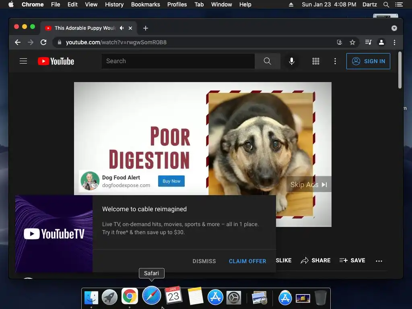The height and width of the screenshot is (309, 412).
Task: Click the page vertical scrollbar thumb
Action: [x=400, y=70]
